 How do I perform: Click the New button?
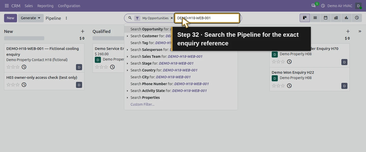click(10, 18)
